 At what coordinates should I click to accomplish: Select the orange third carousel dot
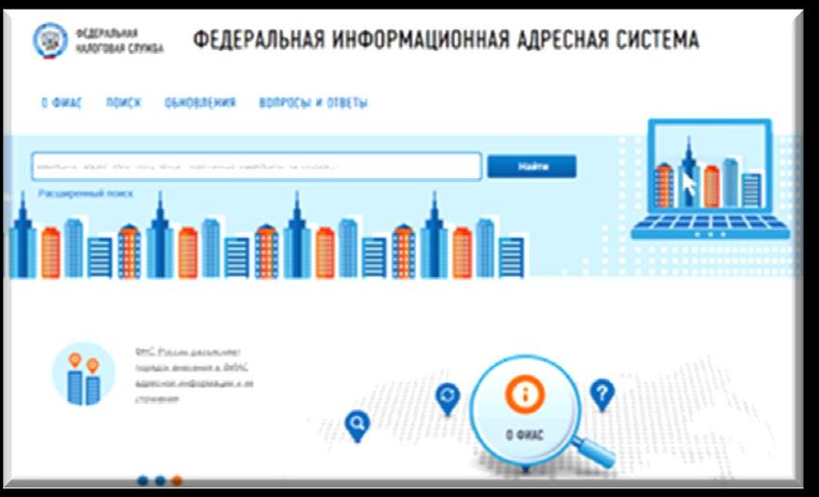(176, 480)
